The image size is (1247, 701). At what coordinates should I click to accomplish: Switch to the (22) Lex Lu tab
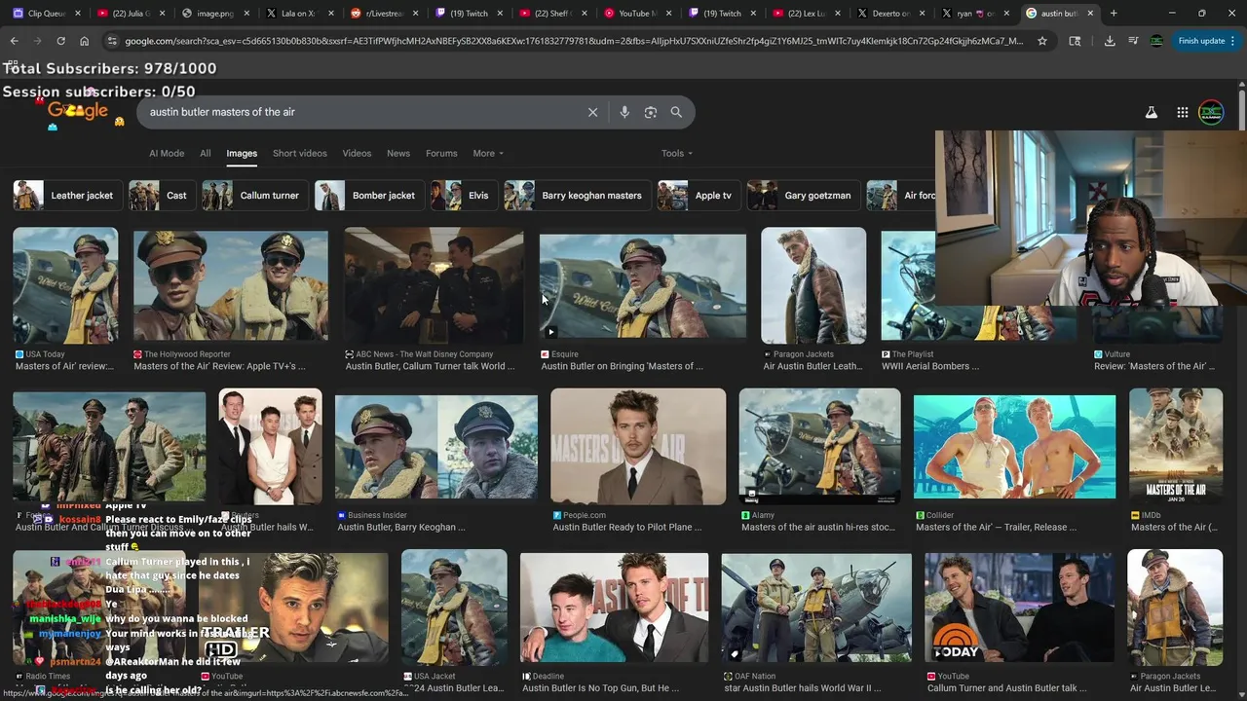coord(808,14)
